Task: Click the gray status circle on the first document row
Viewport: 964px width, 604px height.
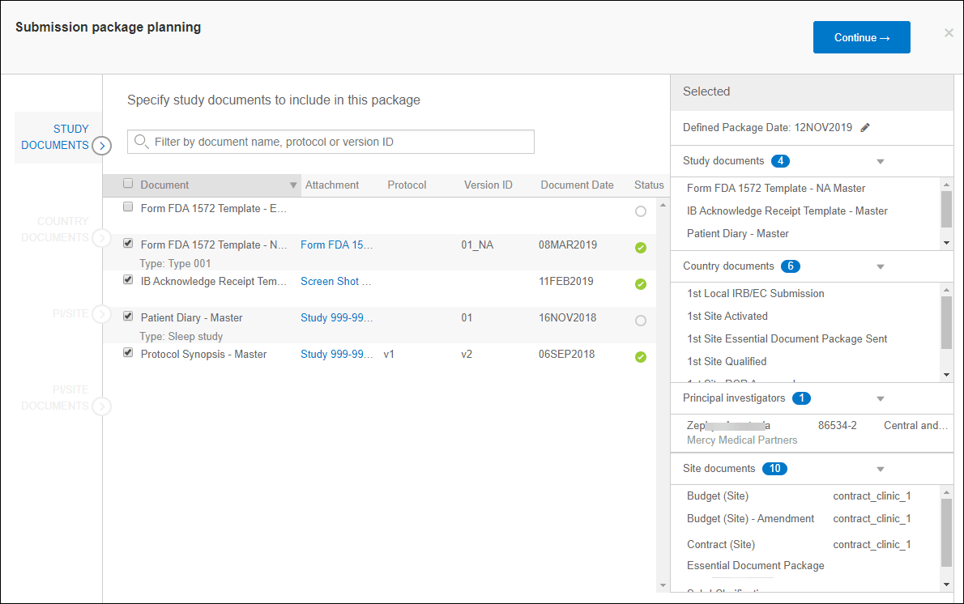Action: (641, 211)
